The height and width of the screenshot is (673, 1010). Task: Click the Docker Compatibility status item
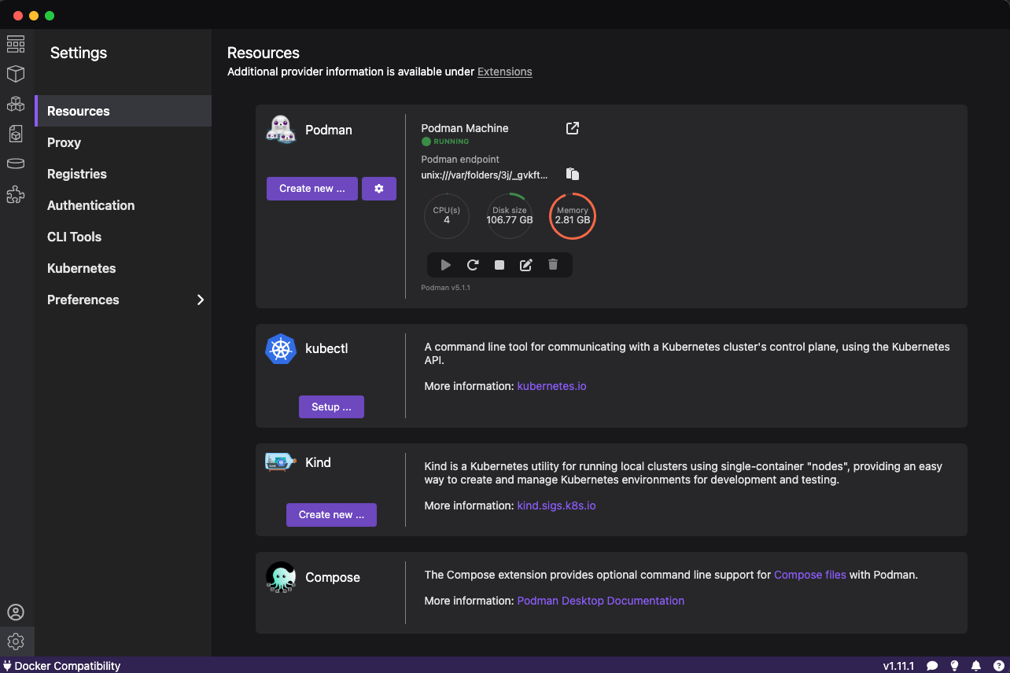(x=61, y=666)
